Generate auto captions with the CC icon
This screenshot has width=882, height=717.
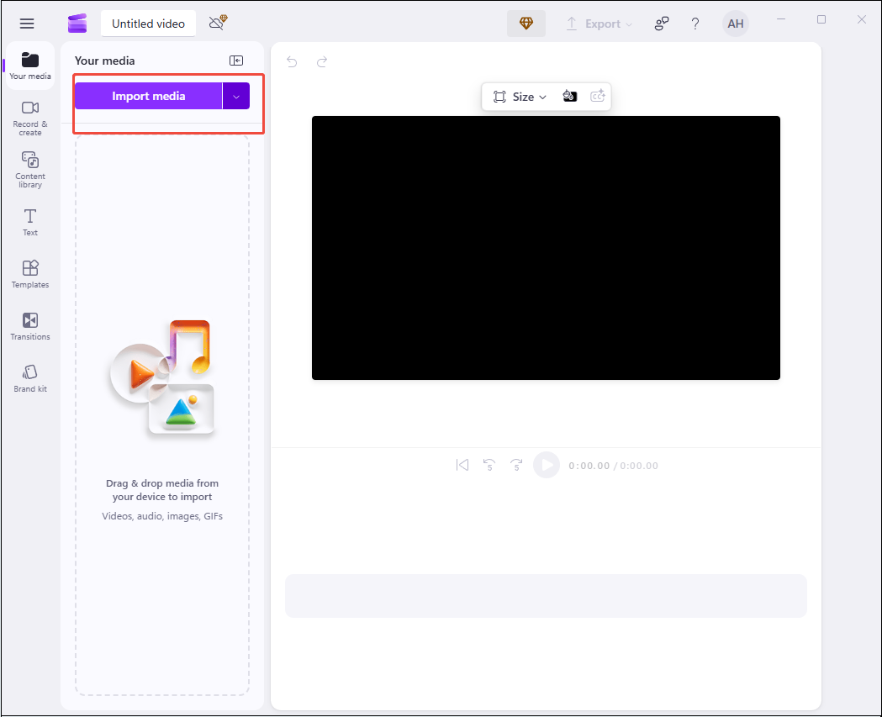coord(598,96)
